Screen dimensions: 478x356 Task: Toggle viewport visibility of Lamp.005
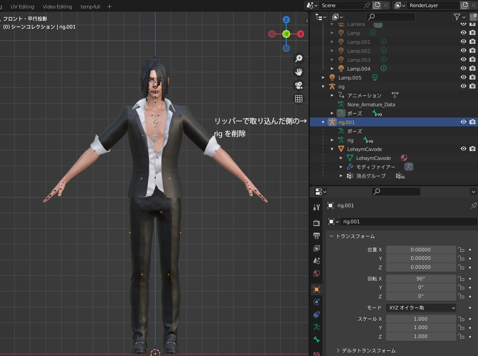pyautogui.click(x=463, y=77)
